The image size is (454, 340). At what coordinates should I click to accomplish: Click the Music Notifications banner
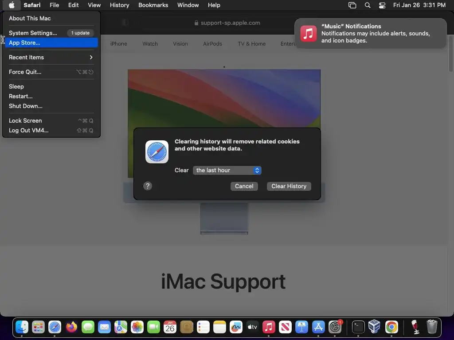370,34
